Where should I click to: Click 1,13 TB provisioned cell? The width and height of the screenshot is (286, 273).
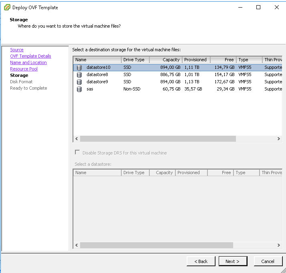point(192,82)
